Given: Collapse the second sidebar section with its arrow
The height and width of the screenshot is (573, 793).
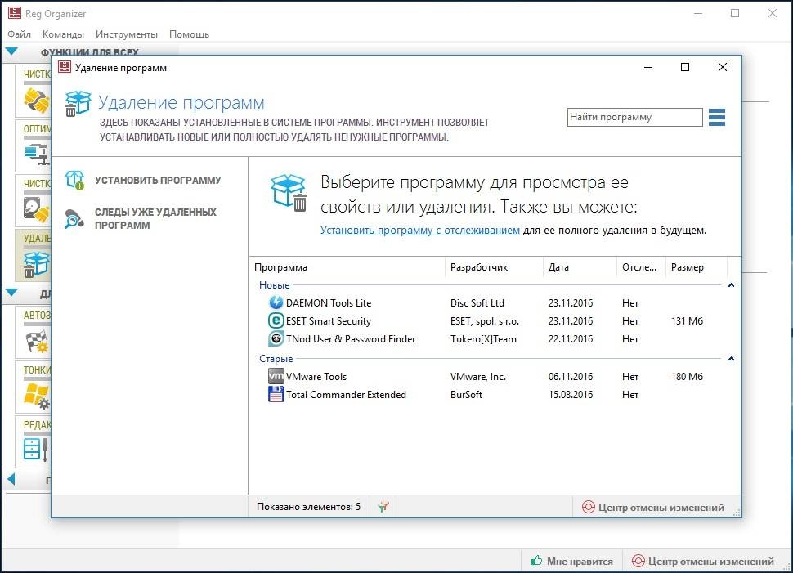Looking at the screenshot, I should coord(11,293).
